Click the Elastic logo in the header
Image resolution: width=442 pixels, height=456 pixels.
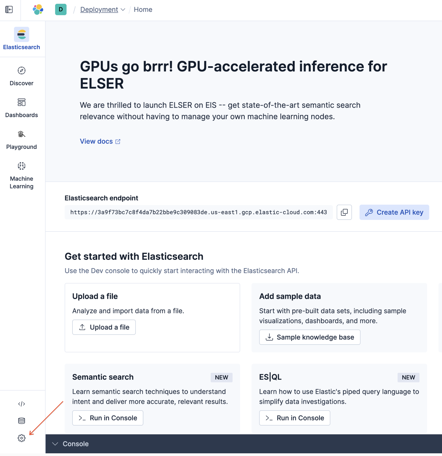click(38, 9)
